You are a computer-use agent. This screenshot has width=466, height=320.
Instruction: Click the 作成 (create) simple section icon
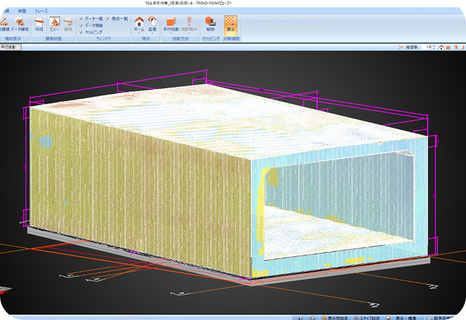click(x=39, y=23)
